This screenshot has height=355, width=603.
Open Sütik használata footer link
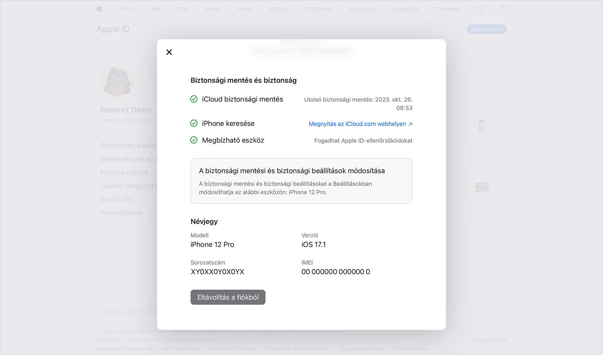click(181, 348)
